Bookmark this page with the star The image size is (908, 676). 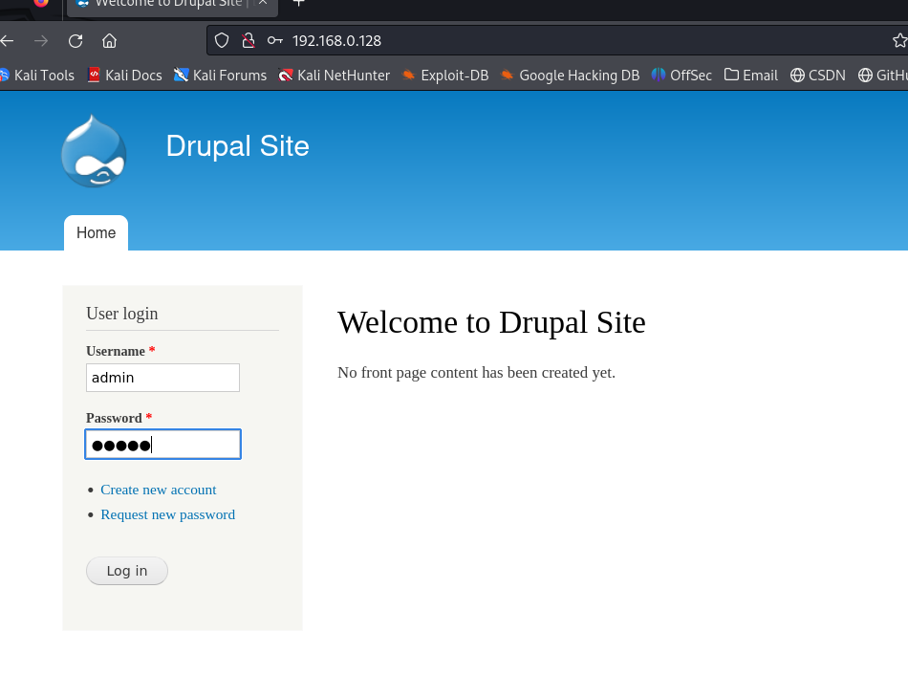click(899, 40)
